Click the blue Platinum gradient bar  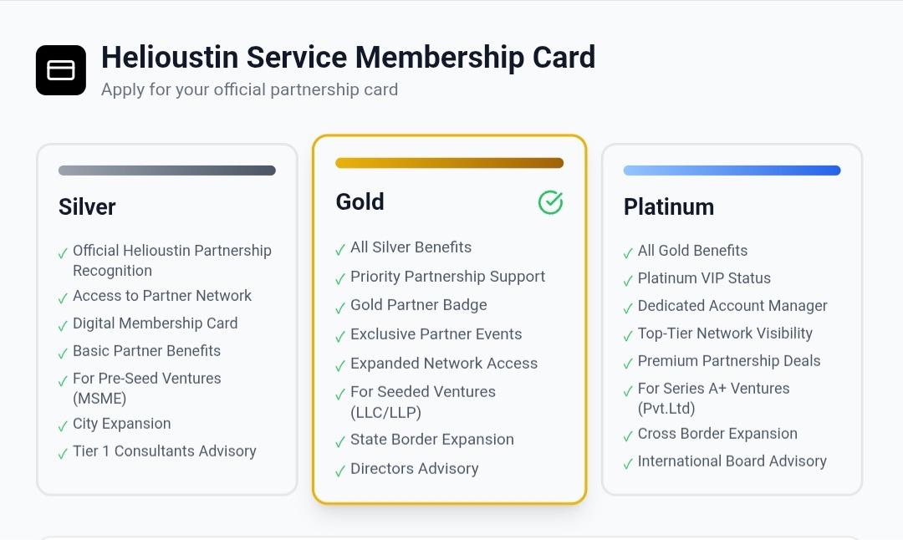[x=732, y=171]
